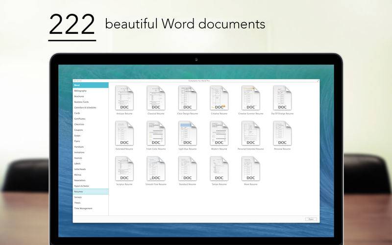The height and width of the screenshot is (245, 392).
Task: Select the Tempo Resume document icon
Action: [219, 169]
